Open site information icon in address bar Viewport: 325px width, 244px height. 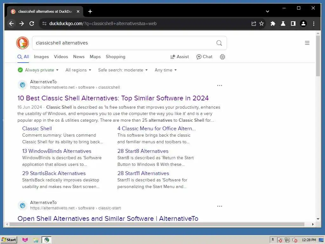(44, 24)
